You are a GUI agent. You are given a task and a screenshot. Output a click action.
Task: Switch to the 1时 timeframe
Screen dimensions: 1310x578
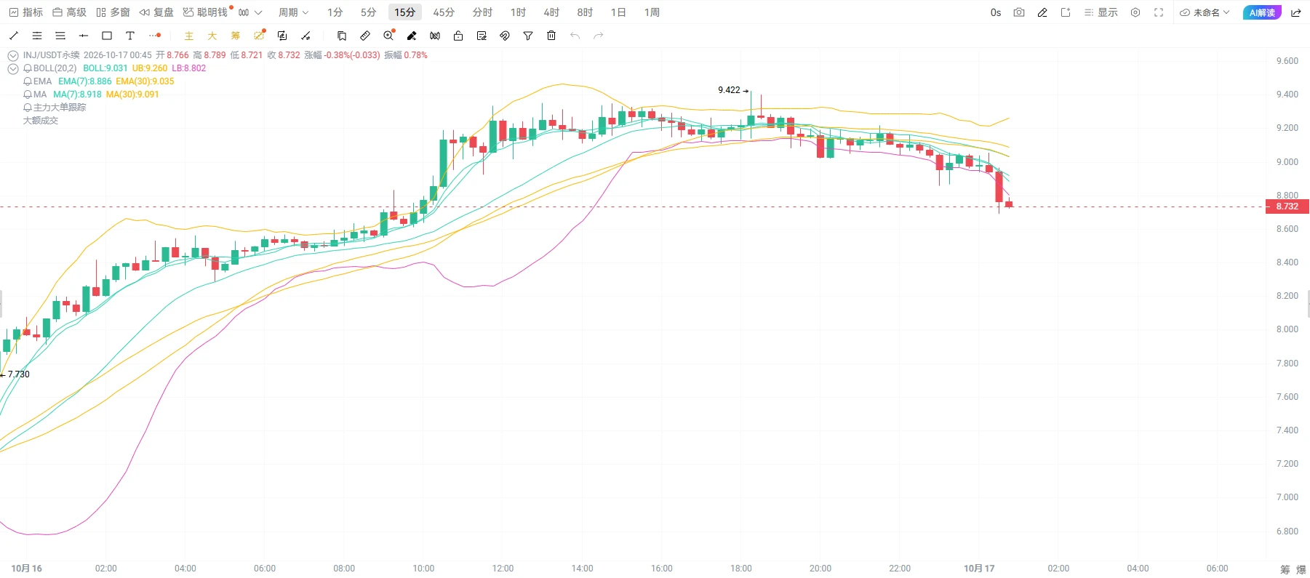[518, 12]
